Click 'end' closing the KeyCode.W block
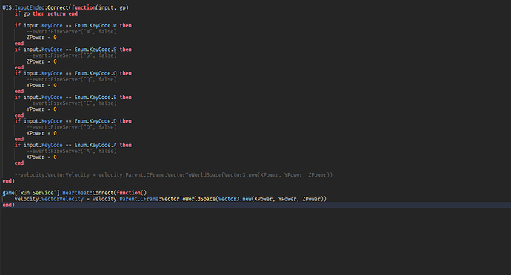The image size is (511, 275). (x=19, y=44)
